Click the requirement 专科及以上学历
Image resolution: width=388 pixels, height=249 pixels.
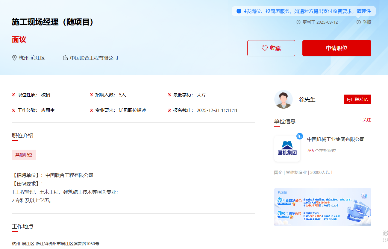pos(32,201)
